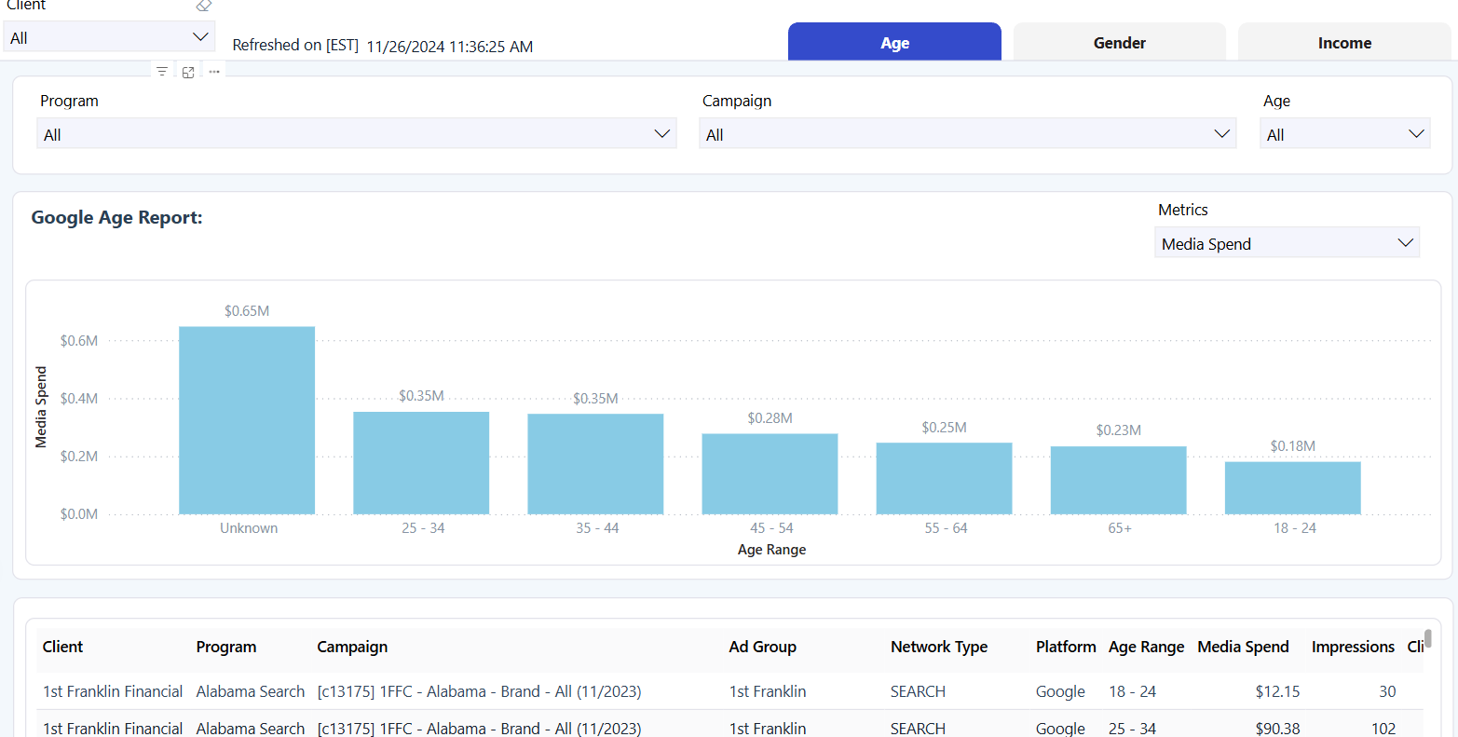The image size is (1458, 737).
Task: Select the Unknown age range bar
Action: pos(247,420)
